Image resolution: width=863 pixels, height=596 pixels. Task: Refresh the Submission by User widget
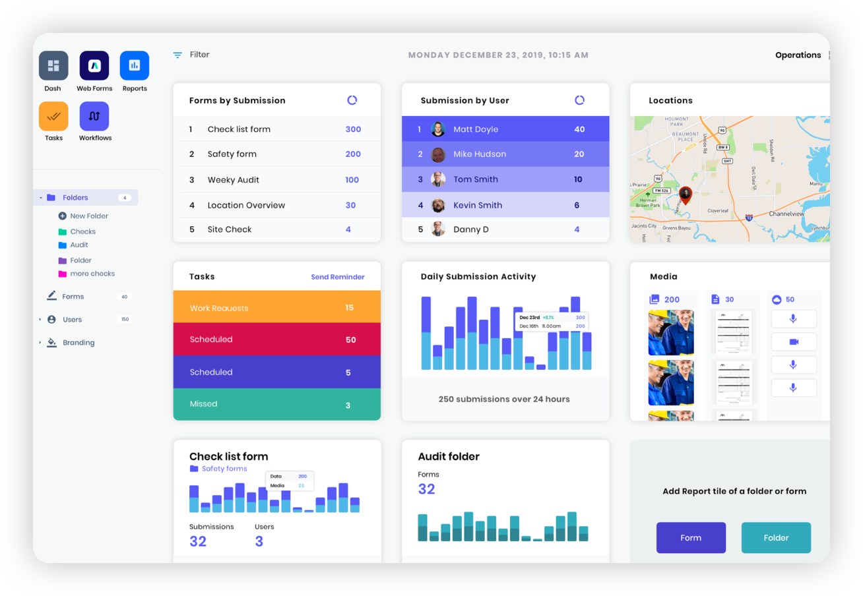[579, 100]
